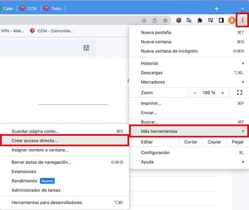Open the VPN - Mak... bookmark
This screenshot has width=249, height=210.
pyautogui.click(x=12, y=31)
